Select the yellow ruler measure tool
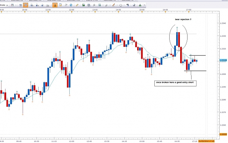Viewport: 228px width, 143px height. (77, 5)
